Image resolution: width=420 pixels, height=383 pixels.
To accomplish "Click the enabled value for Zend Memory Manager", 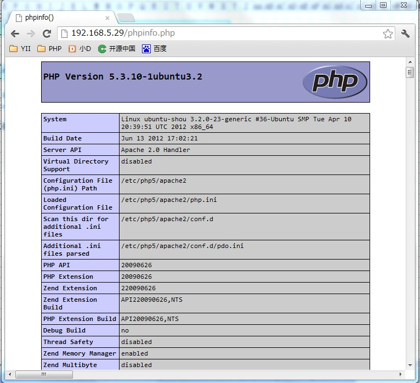I will 134,353.
